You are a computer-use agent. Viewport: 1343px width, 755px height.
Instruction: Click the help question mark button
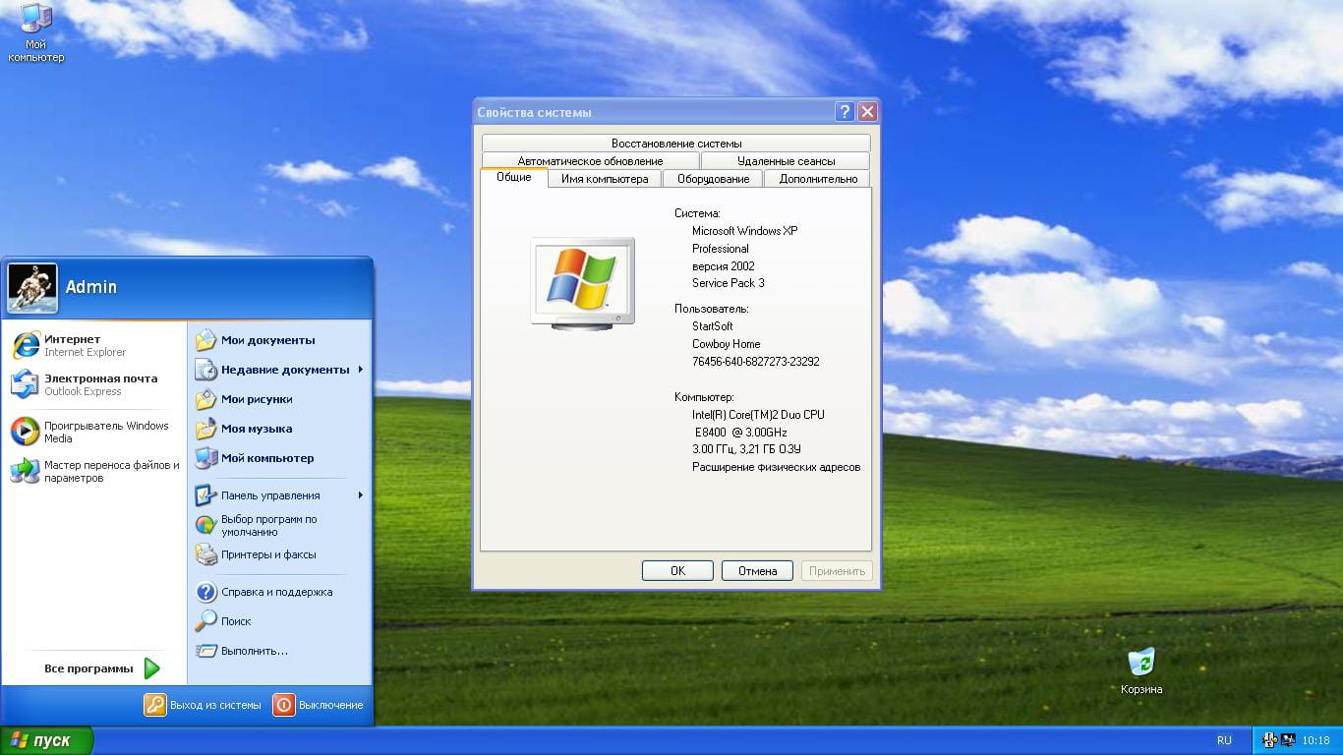(x=845, y=112)
